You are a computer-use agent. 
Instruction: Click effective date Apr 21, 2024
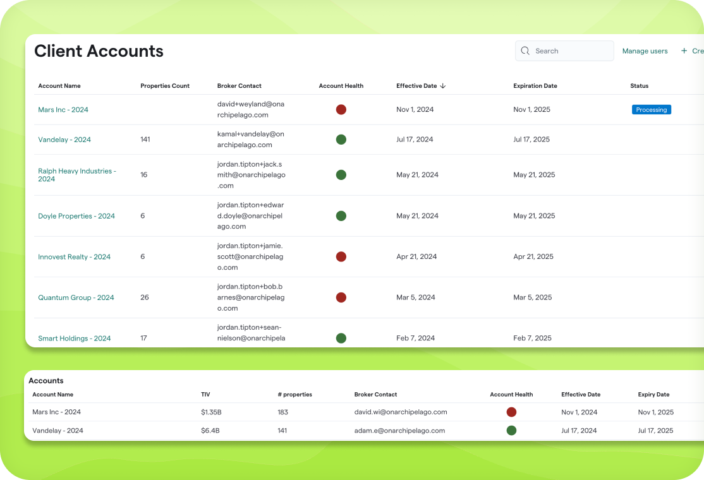tap(416, 256)
